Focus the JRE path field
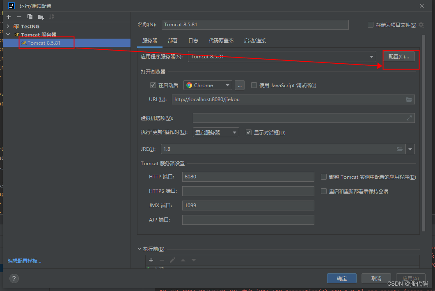The width and height of the screenshot is (435, 291). tap(283, 149)
